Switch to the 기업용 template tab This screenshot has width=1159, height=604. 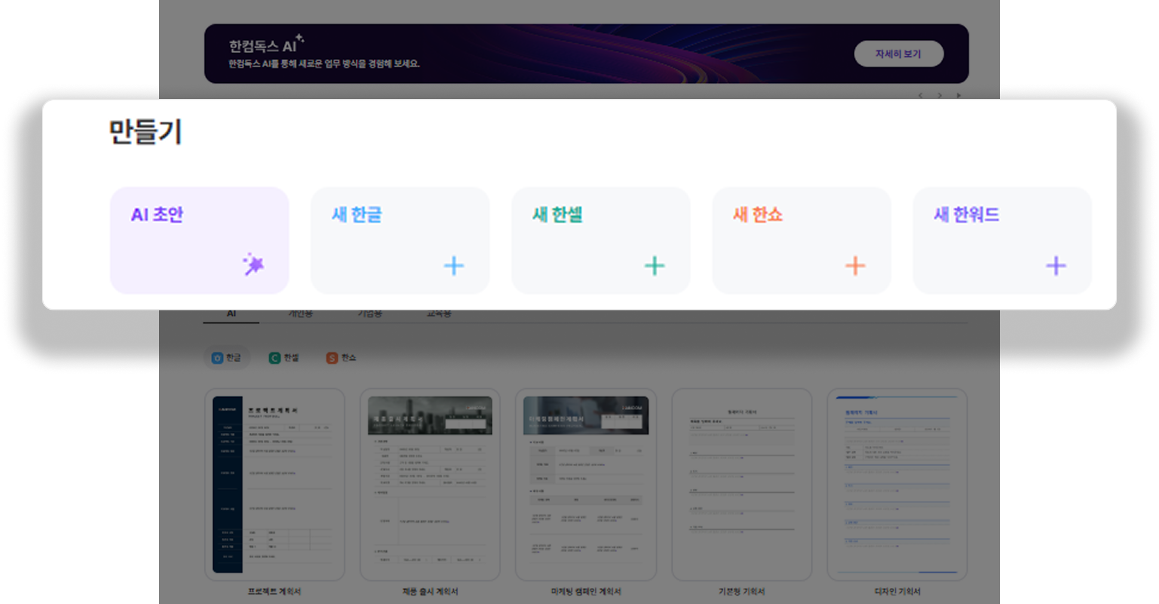coord(370,314)
